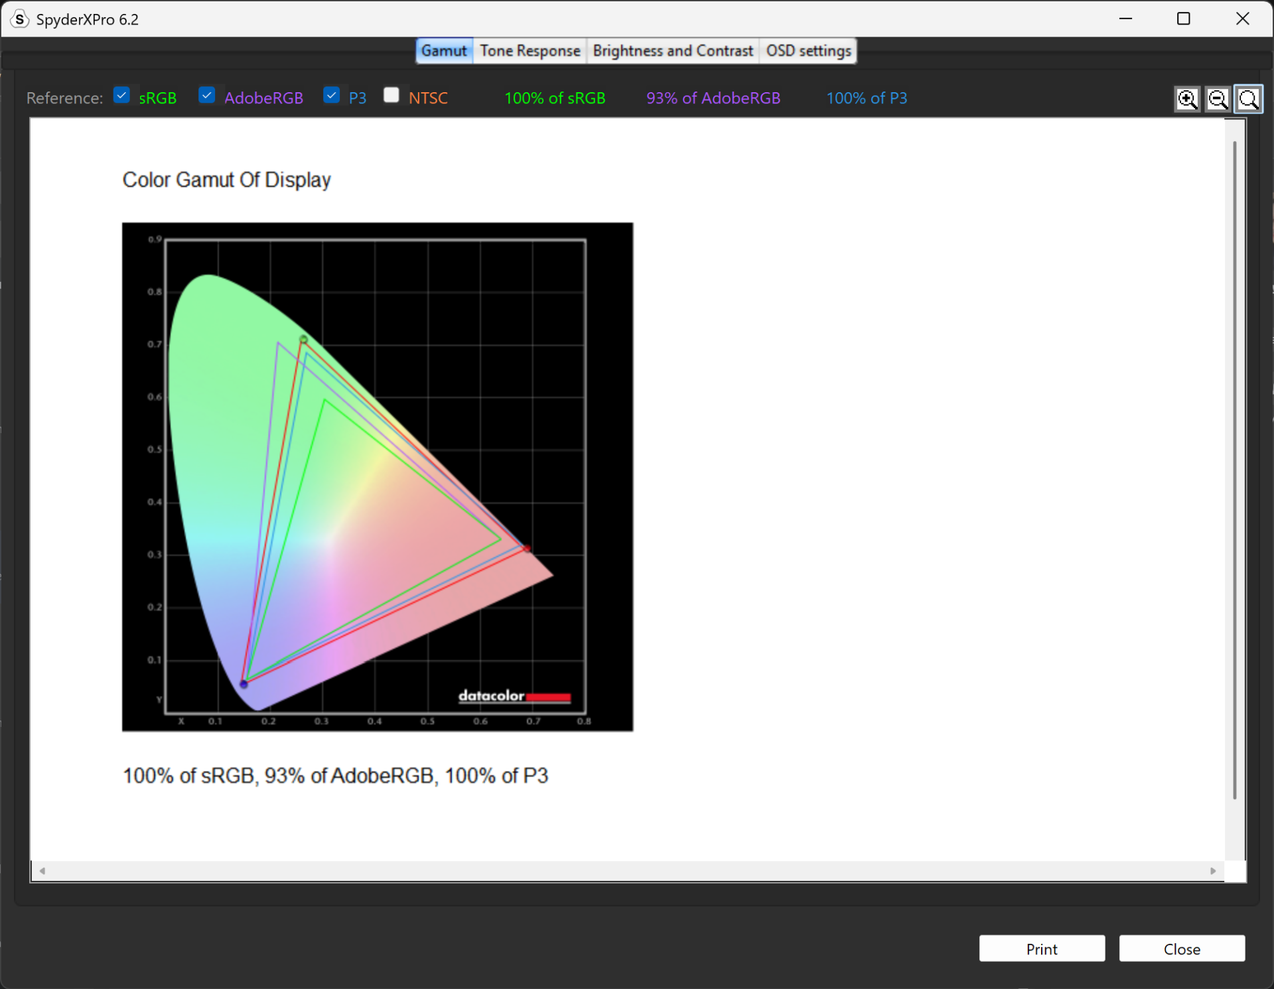Zoom in on the report view
The image size is (1274, 989).
pyautogui.click(x=1188, y=99)
